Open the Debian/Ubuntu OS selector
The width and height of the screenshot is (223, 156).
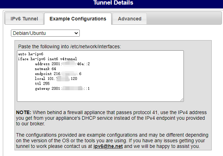[45, 33]
